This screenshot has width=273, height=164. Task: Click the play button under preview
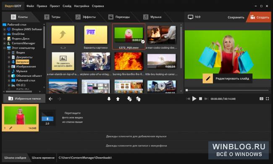tap(194, 99)
